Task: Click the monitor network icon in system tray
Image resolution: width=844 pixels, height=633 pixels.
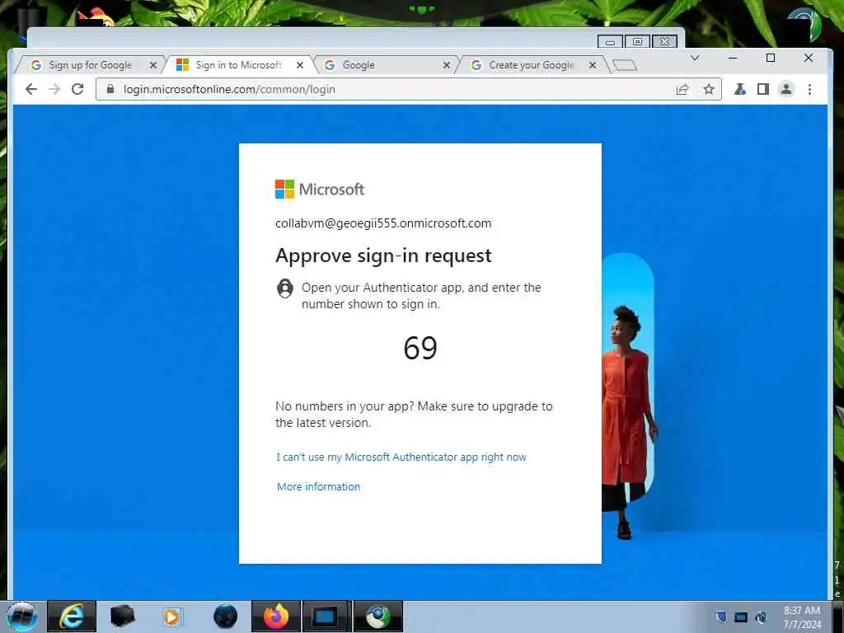Action: point(741,617)
